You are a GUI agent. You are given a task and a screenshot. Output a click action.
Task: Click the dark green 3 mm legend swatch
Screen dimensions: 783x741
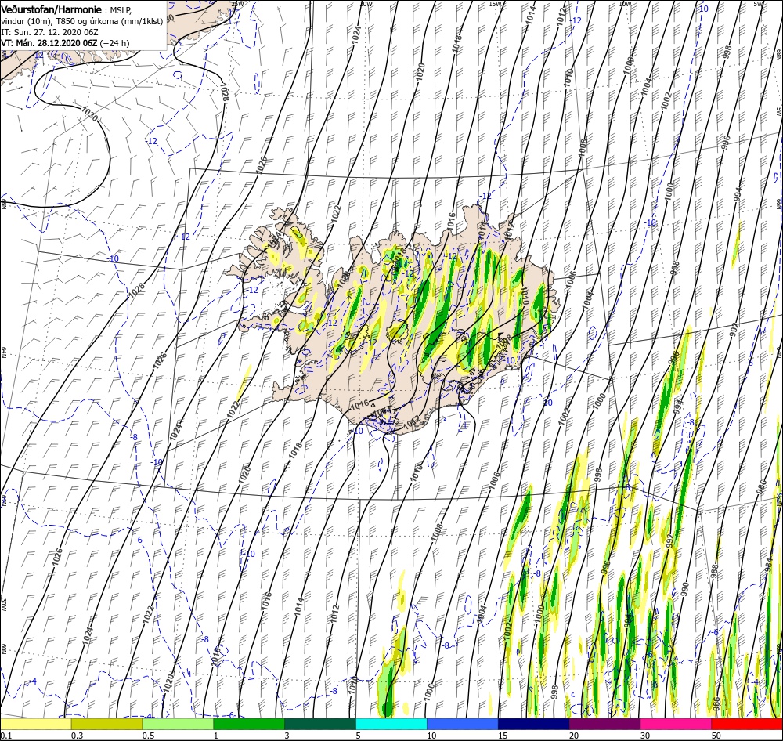click(x=320, y=724)
